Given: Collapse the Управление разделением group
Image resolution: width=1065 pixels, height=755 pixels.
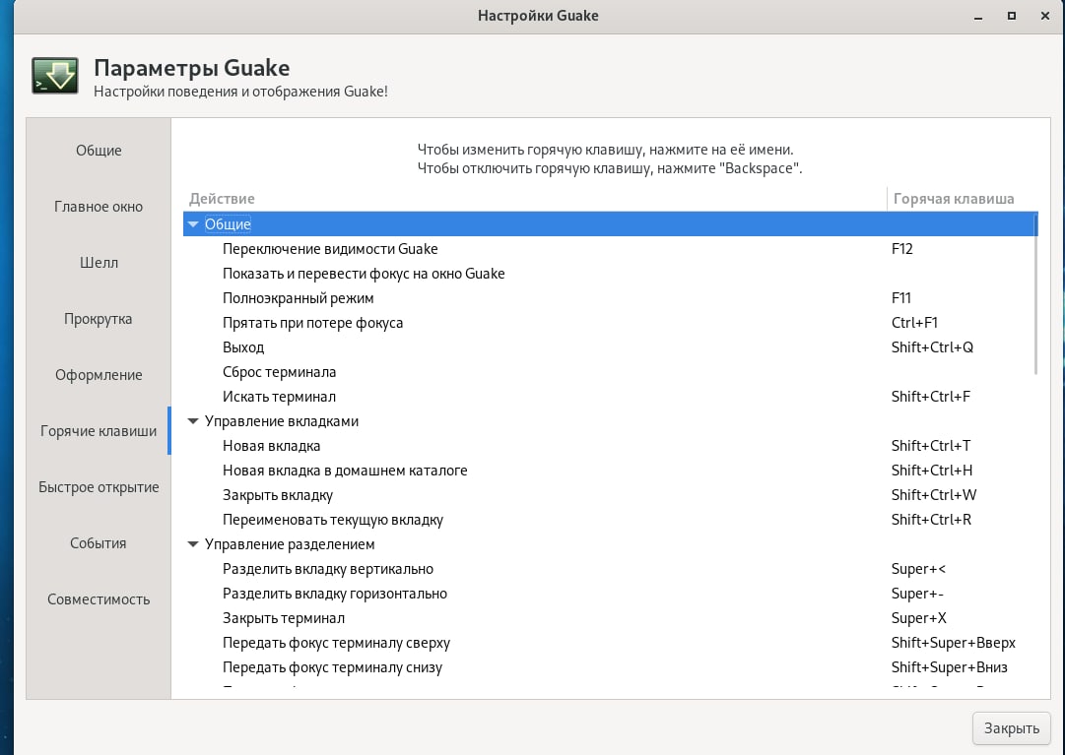Looking at the screenshot, I should [192, 544].
